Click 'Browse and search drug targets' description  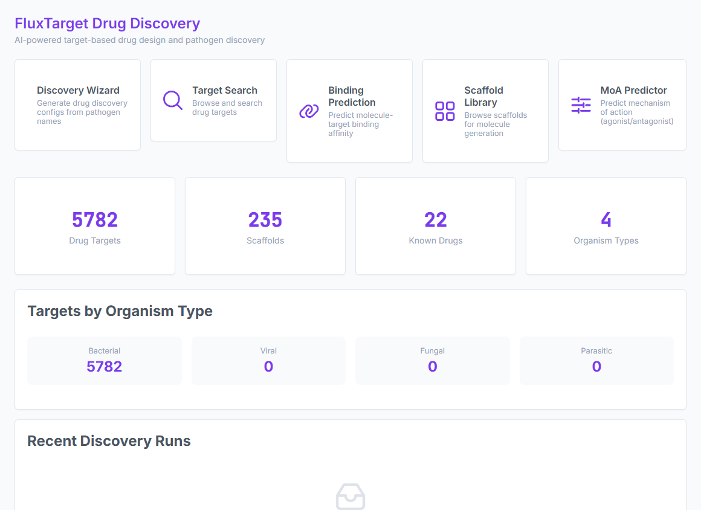(227, 108)
